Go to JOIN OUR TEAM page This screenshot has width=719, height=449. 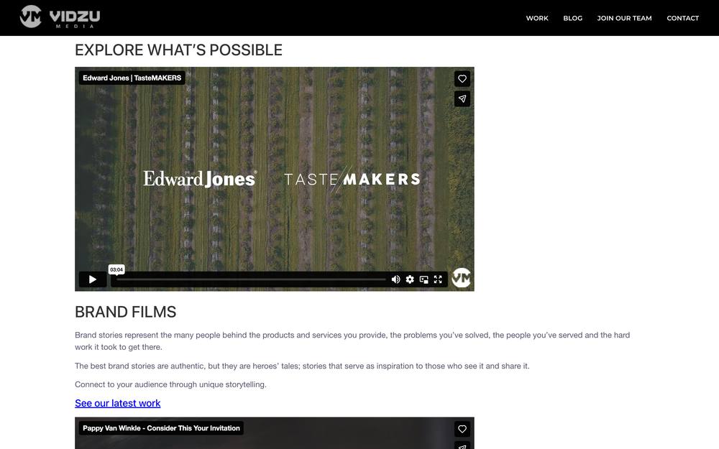624,19
